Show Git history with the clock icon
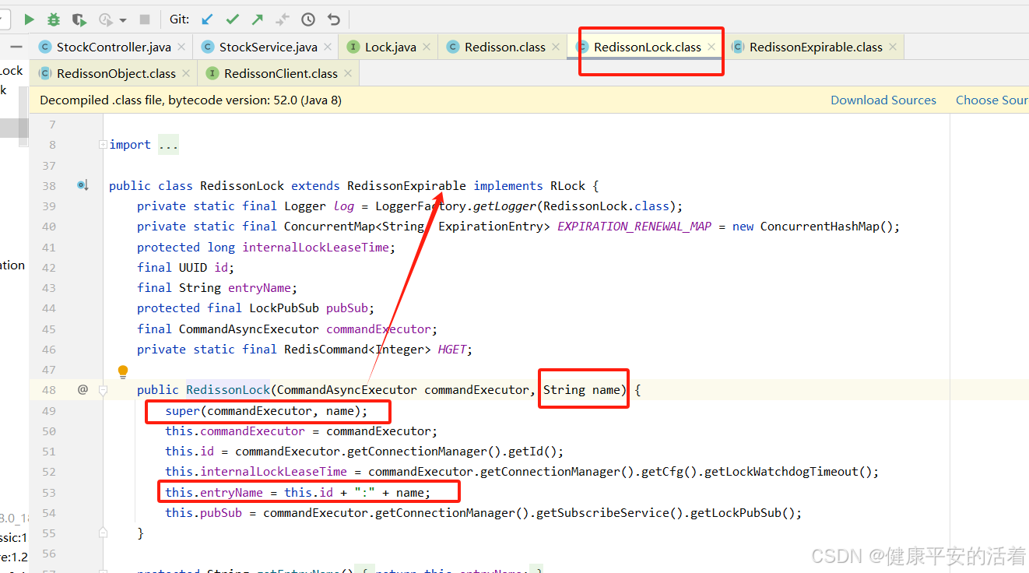Image resolution: width=1029 pixels, height=573 pixels. (308, 19)
